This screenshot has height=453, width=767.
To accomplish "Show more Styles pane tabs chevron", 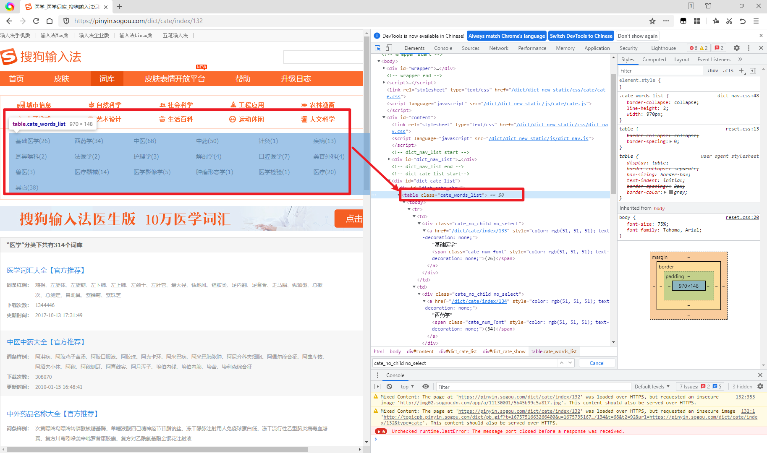I will pyautogui.click(x=740, y=59).
